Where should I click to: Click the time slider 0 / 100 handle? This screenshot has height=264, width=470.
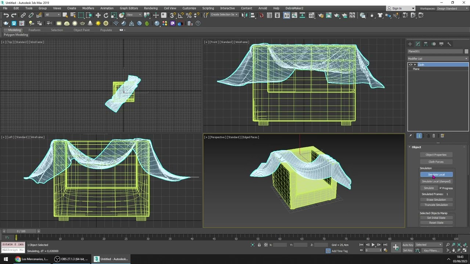coord(21,231)
